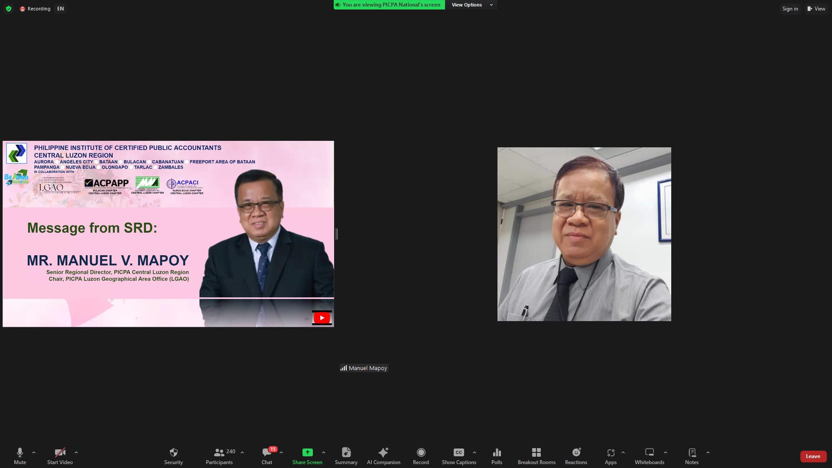Viewport: 832px width, 468px height.
Task: Click the green Share Screen icon
Action: point(307,452)
